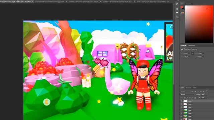This screenshot has height=120, width=214.
Task: Close Untitled-1 Recovered Layer 5 tab
Action: [x=100, y=2]
